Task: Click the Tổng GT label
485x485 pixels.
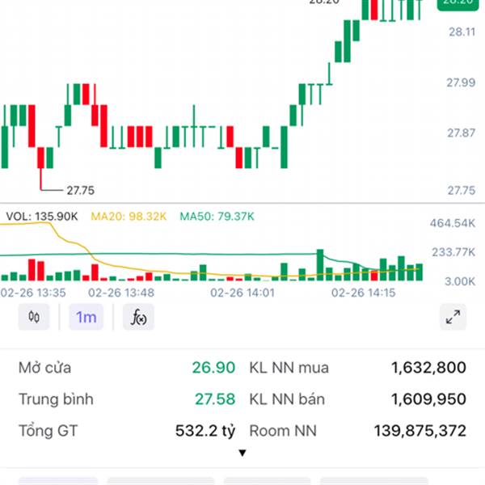Action: pyautogui.click(x=48, y=431)
